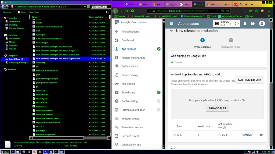Remove the APK via REMOVE link

click(x=247, y=135)
